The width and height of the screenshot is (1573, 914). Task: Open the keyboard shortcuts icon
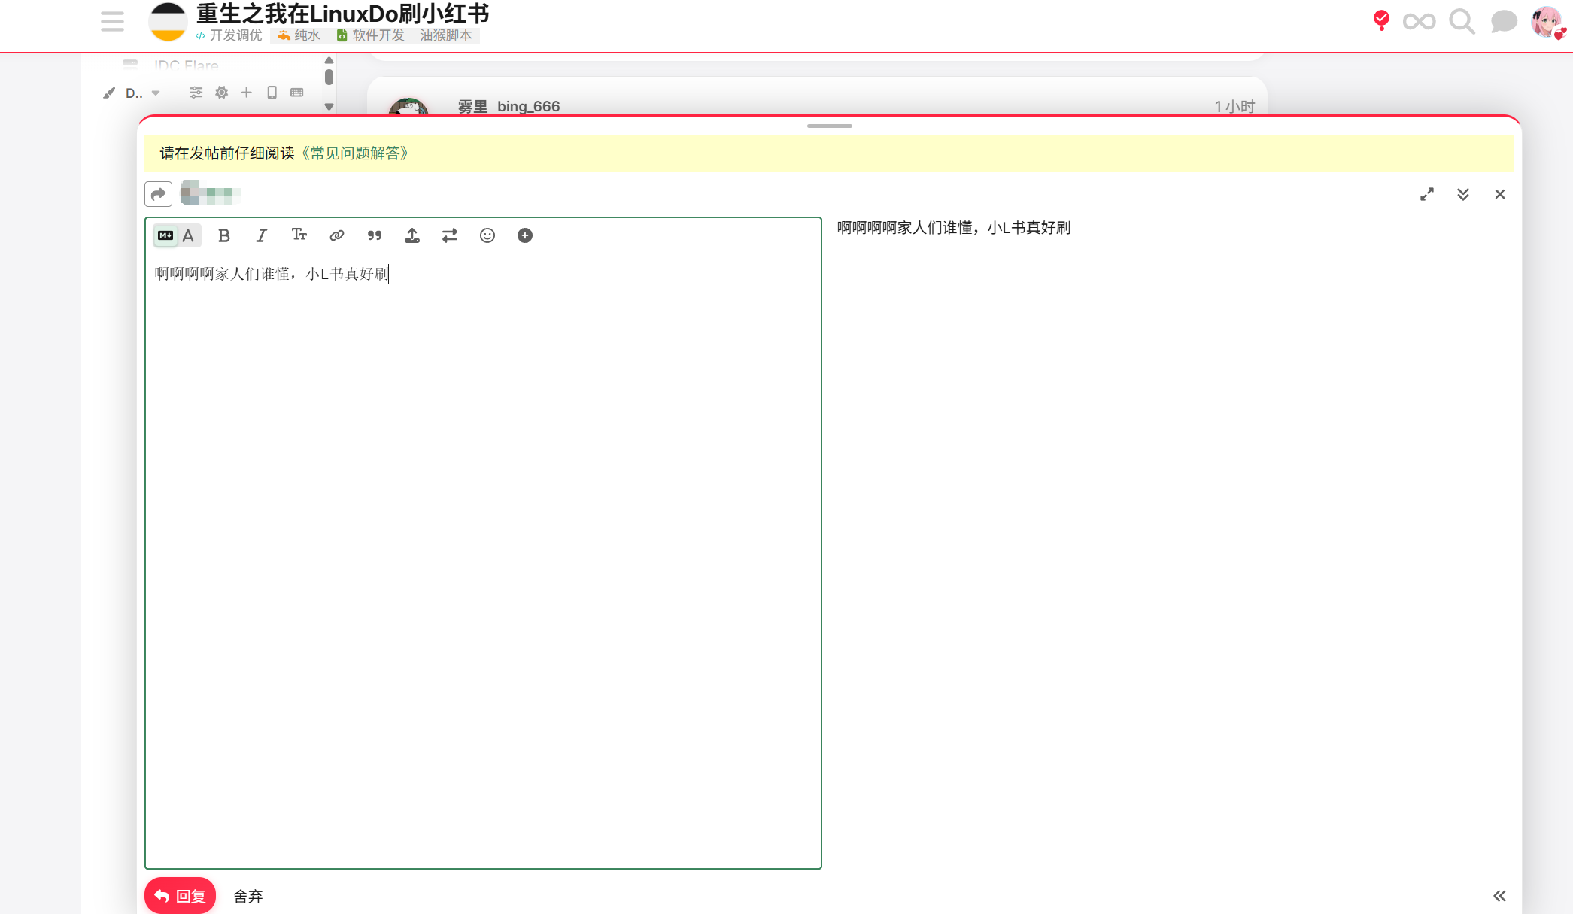click(297, 93)
